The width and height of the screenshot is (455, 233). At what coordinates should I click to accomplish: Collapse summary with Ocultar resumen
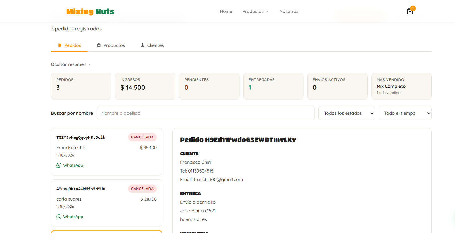tap(71, 64)
